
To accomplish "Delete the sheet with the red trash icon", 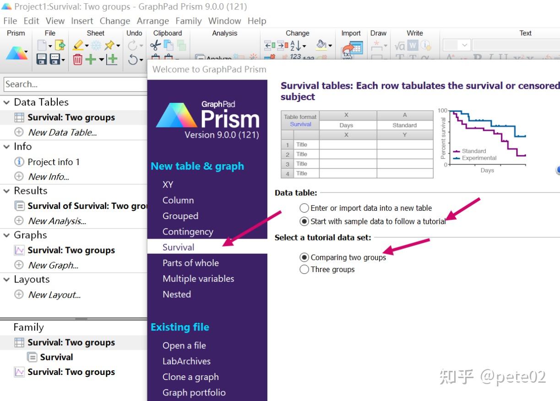I will pyautogui.click(x=78, y=59).
